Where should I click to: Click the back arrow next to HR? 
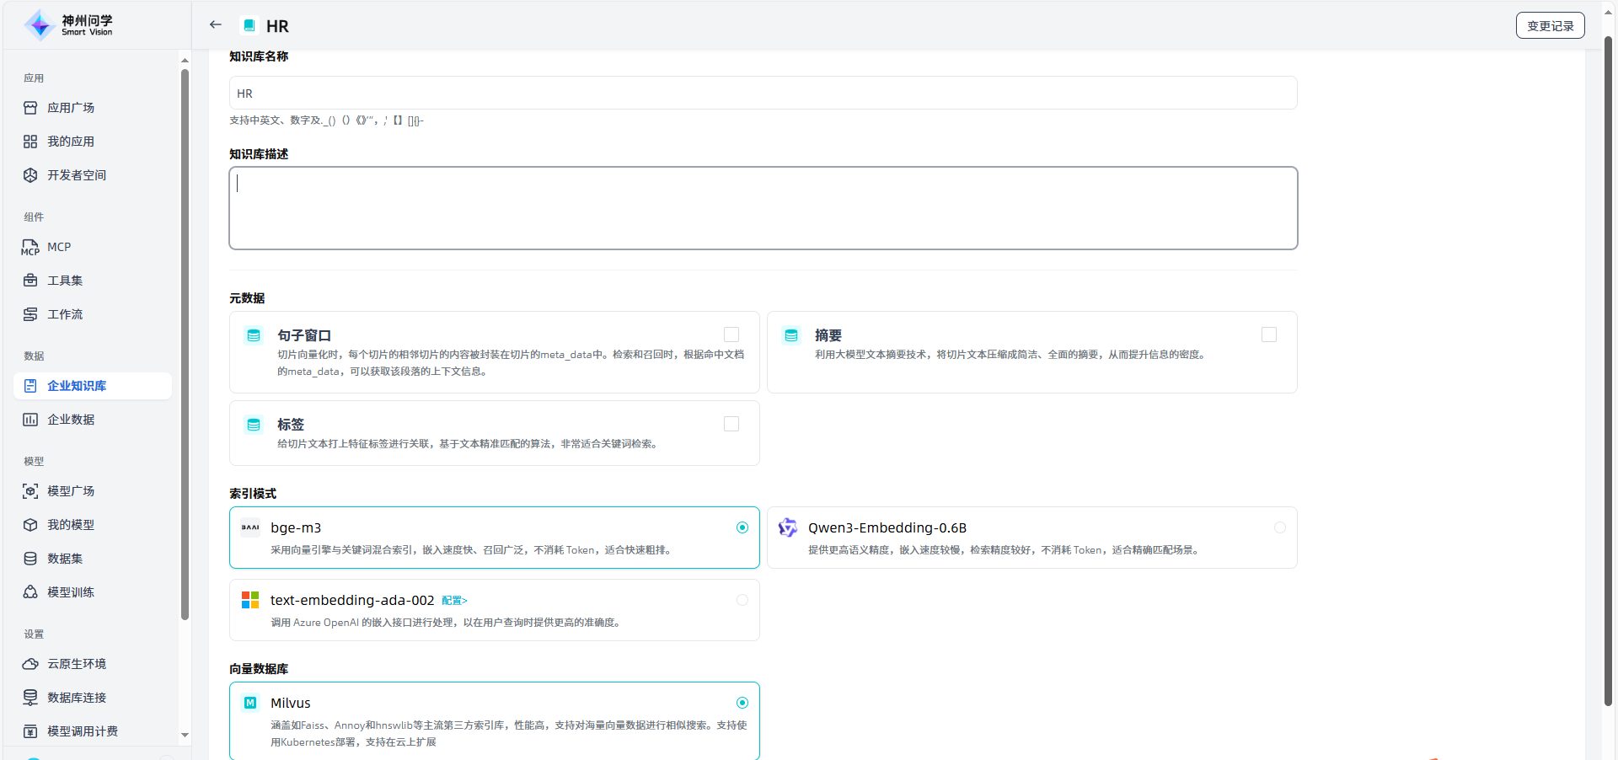tap(216, 25)
